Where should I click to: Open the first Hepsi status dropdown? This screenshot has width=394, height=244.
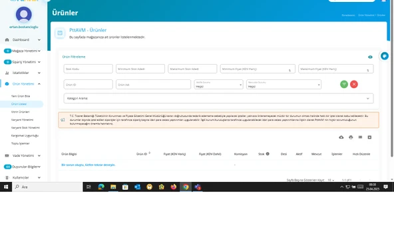[218, 85]
